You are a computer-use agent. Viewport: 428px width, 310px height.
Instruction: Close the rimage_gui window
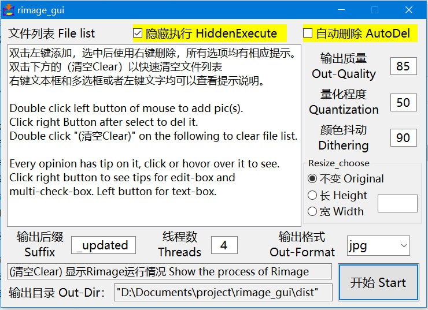point(408,10)
